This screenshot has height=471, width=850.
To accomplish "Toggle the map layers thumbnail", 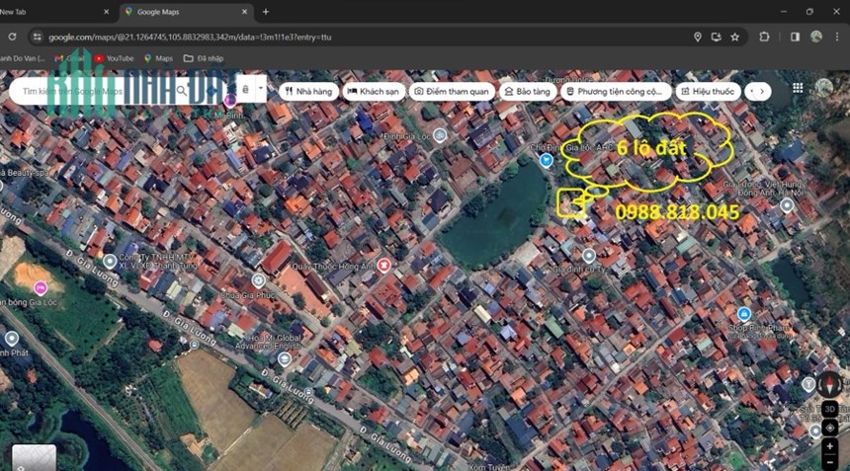I will [x=34, y=457].
